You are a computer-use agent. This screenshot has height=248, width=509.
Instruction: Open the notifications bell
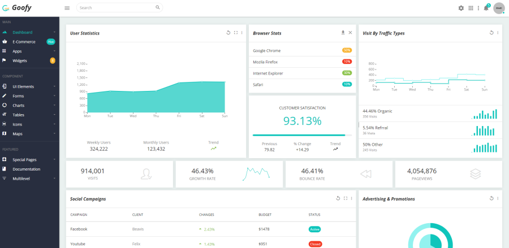click(x=486, y=8)
